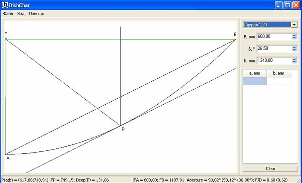
Task: Select the Супрал 1,20 combo box text
Action: coord(267,24)
